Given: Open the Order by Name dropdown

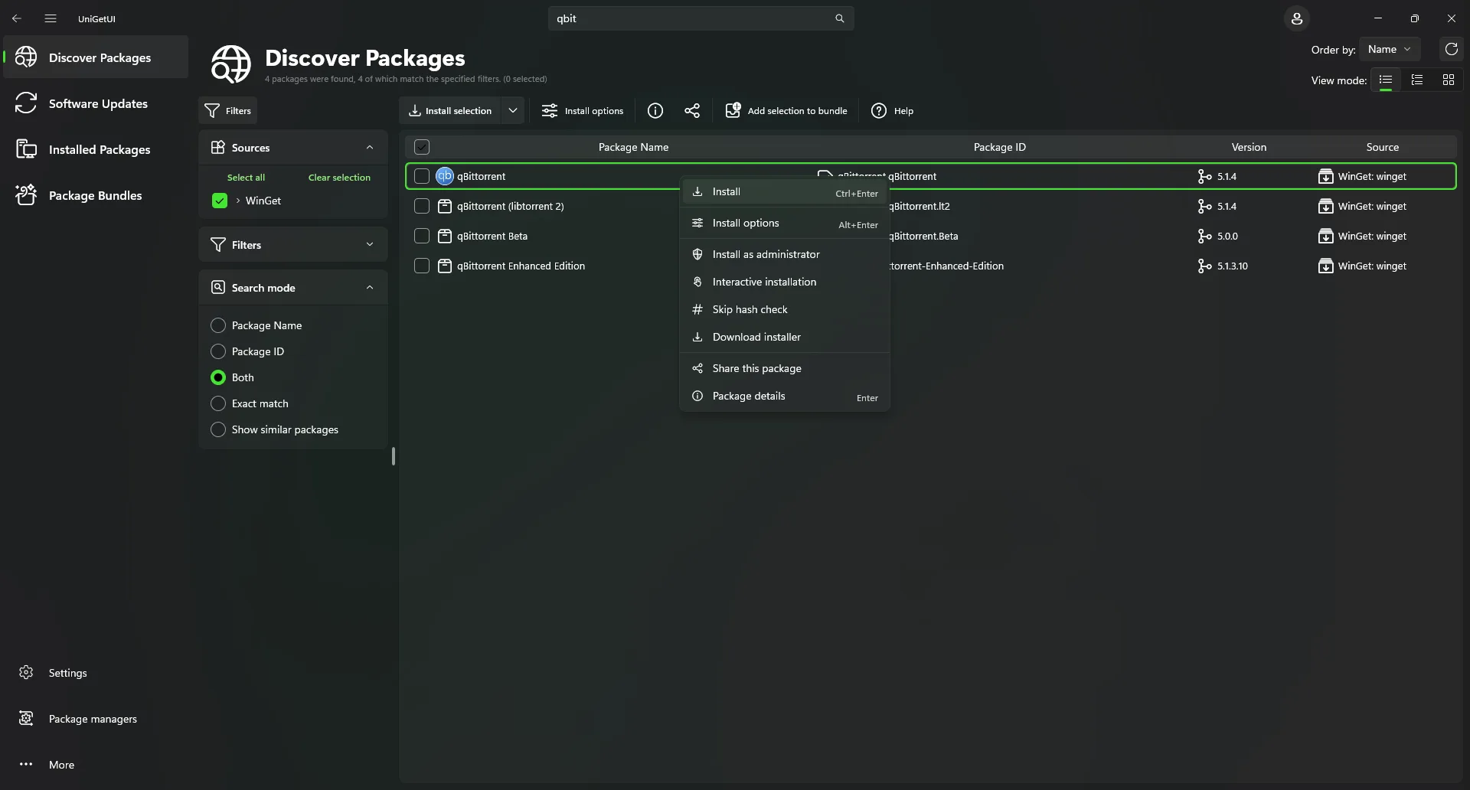Looking at the screenshot, I should [1389, 49].
